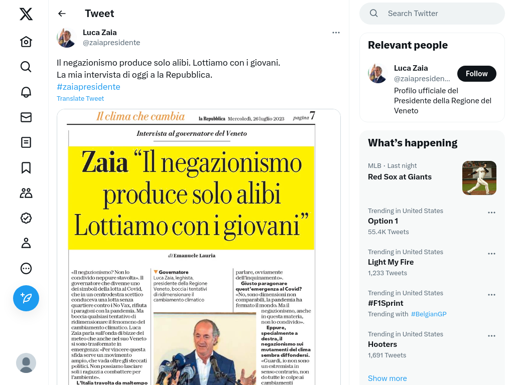Open Bookmarks icon in sidebar
Viewport: 514px width, 385px height.
[x=26, y=167]
